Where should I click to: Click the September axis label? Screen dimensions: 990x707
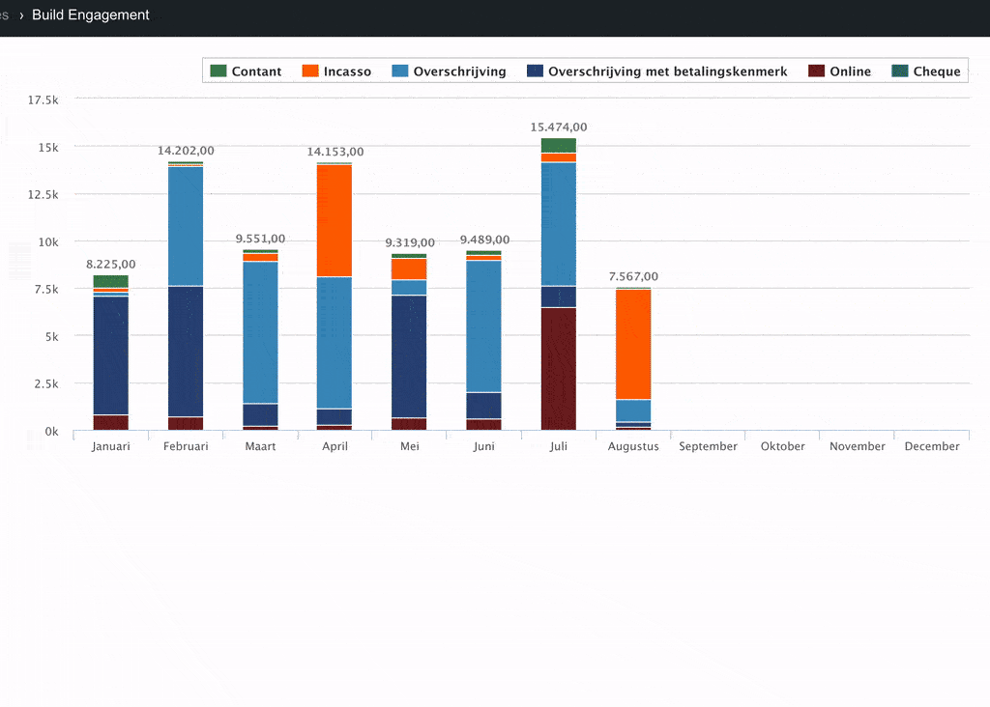click(x=708, y=446)
